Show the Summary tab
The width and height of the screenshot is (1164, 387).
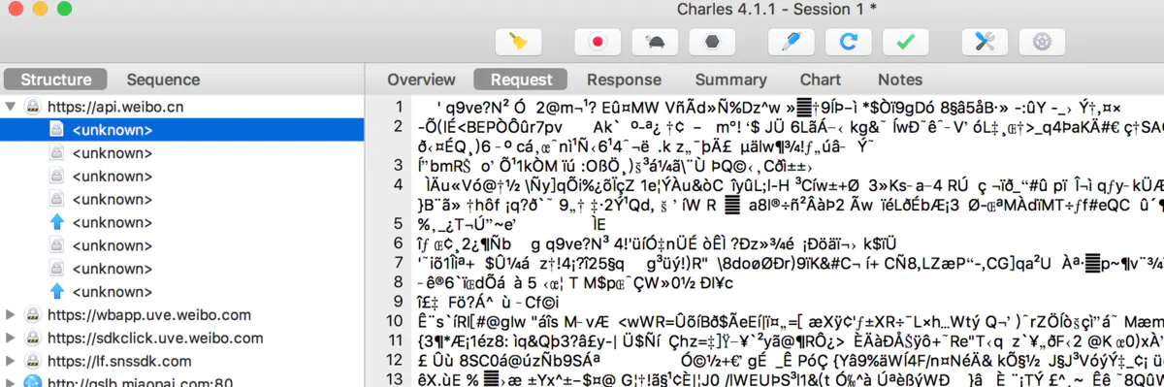click(730, 80)
